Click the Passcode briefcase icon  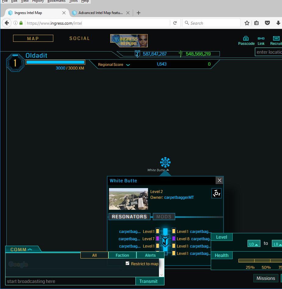[246, 38]
